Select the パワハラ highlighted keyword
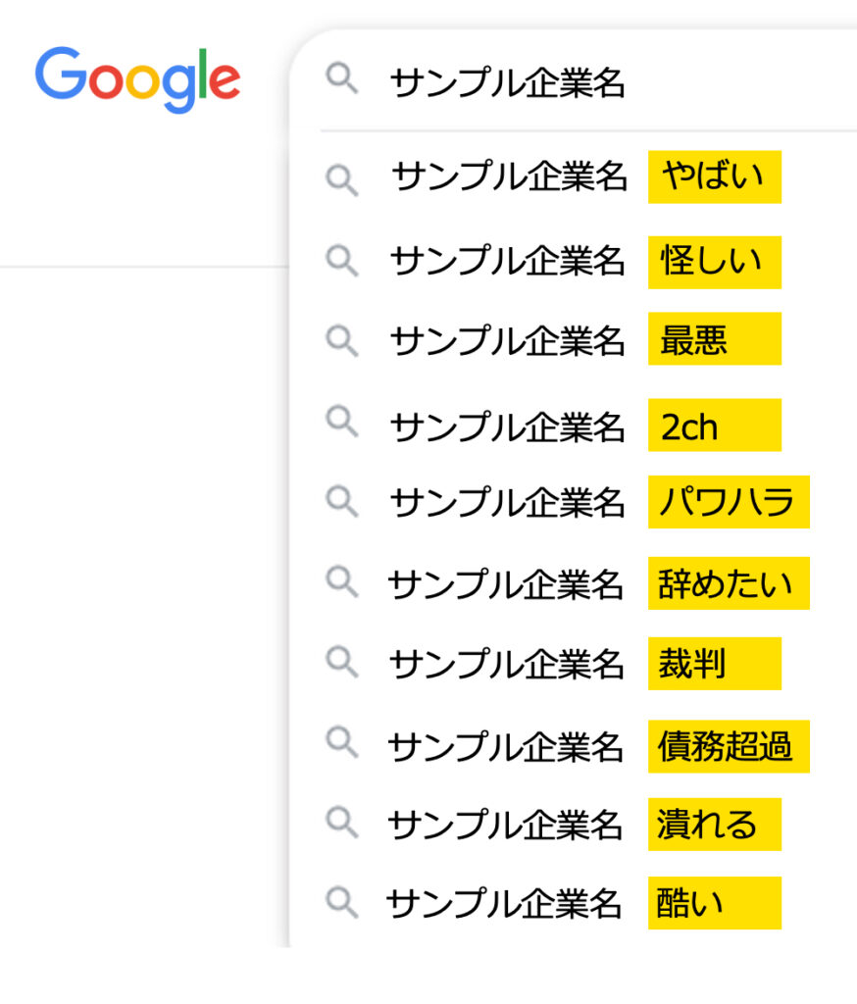Image resolution: width=857 pixels, height=1004 pixels. coord(728,502)
